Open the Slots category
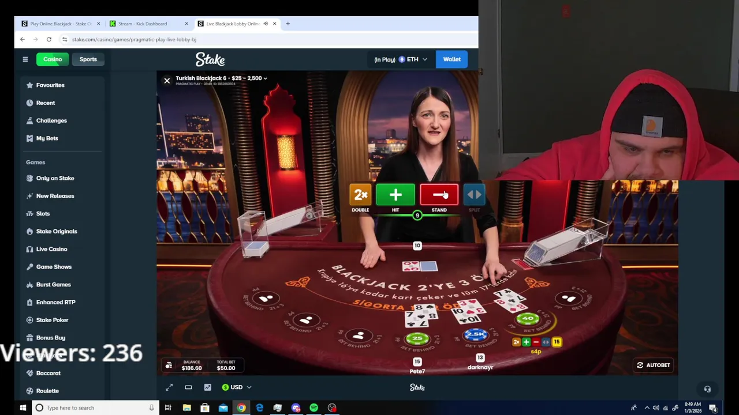This screenshot has width=739, height=415. coord(43,214)
